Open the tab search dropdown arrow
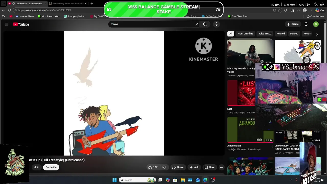The height and width of the screenshot is (184, 327). [x=3, y=4]
